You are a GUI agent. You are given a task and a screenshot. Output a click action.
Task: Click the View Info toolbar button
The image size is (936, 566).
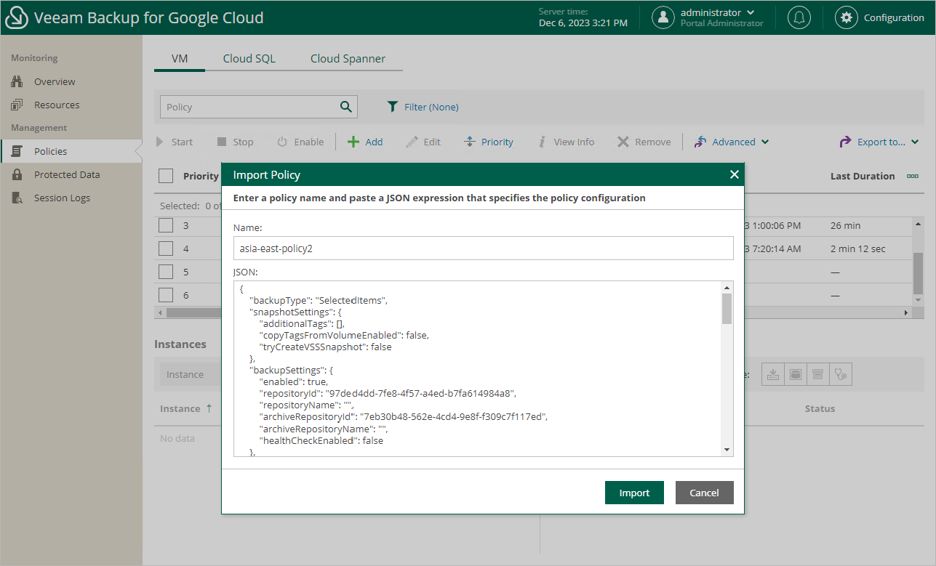point(565,142)
